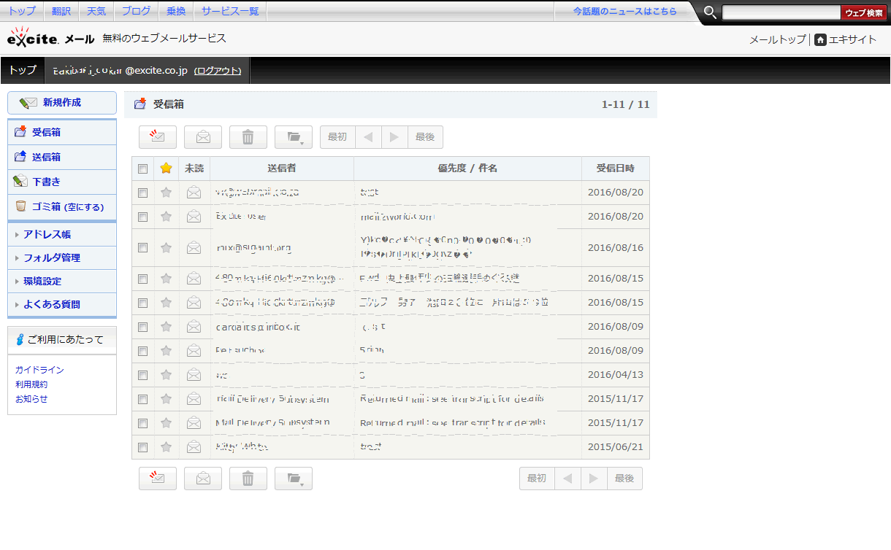This screenshot has width=891, height=550.
Task: Click star icon for Kitty White email
Action: 167,447
